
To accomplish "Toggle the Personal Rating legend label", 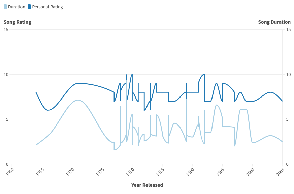I will pyautogui.click(x=47, y=7).
